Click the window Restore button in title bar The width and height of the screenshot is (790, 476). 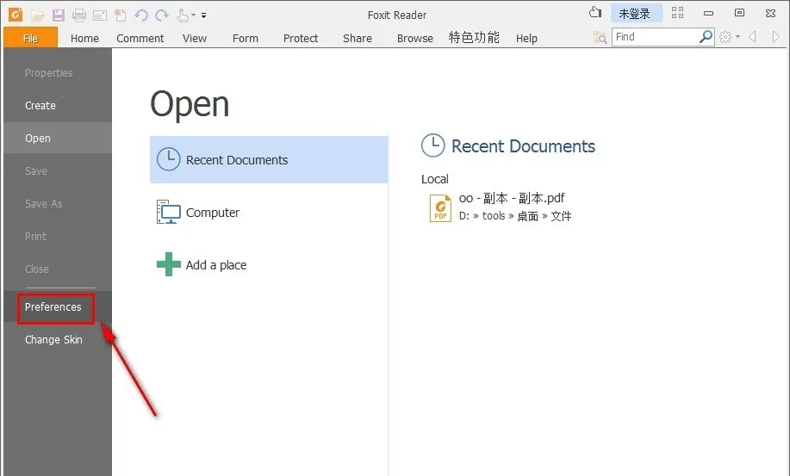pos(739,13)
